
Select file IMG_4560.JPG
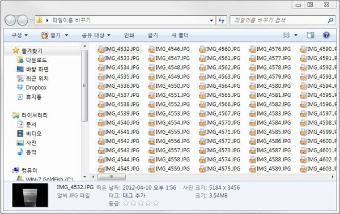point(220,49)
